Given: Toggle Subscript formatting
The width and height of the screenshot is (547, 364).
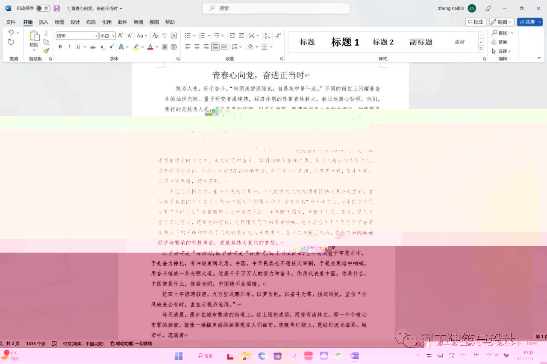Looking at the screenshot, I should pyautogui.click(x=103, y=47).
